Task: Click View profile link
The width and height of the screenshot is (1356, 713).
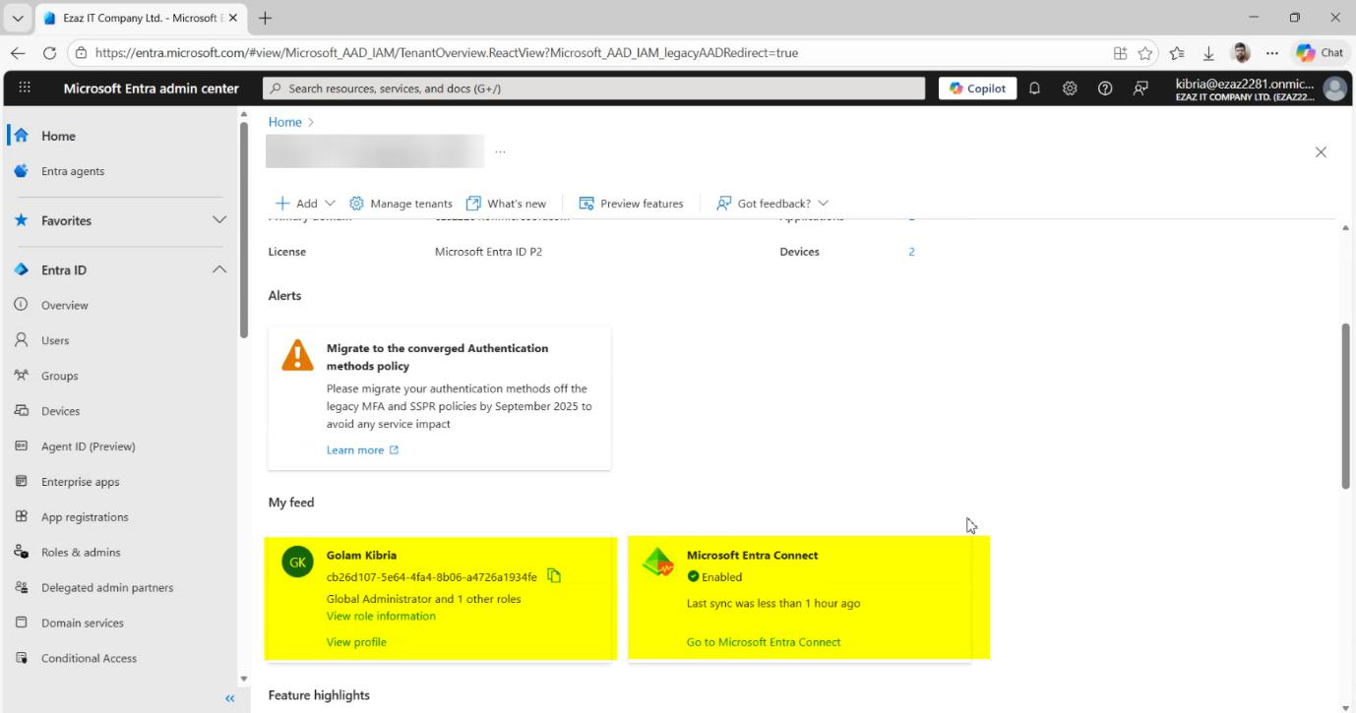Action: (356, 642)
